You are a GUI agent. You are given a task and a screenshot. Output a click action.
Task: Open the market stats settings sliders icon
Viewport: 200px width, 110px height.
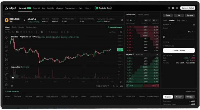pyautogui.click(x=122, y=20)
